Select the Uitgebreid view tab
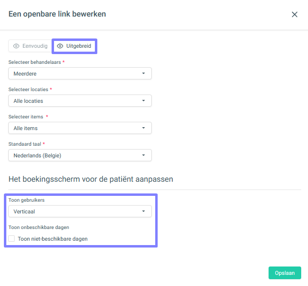308x286 pixels. [74, 46]
